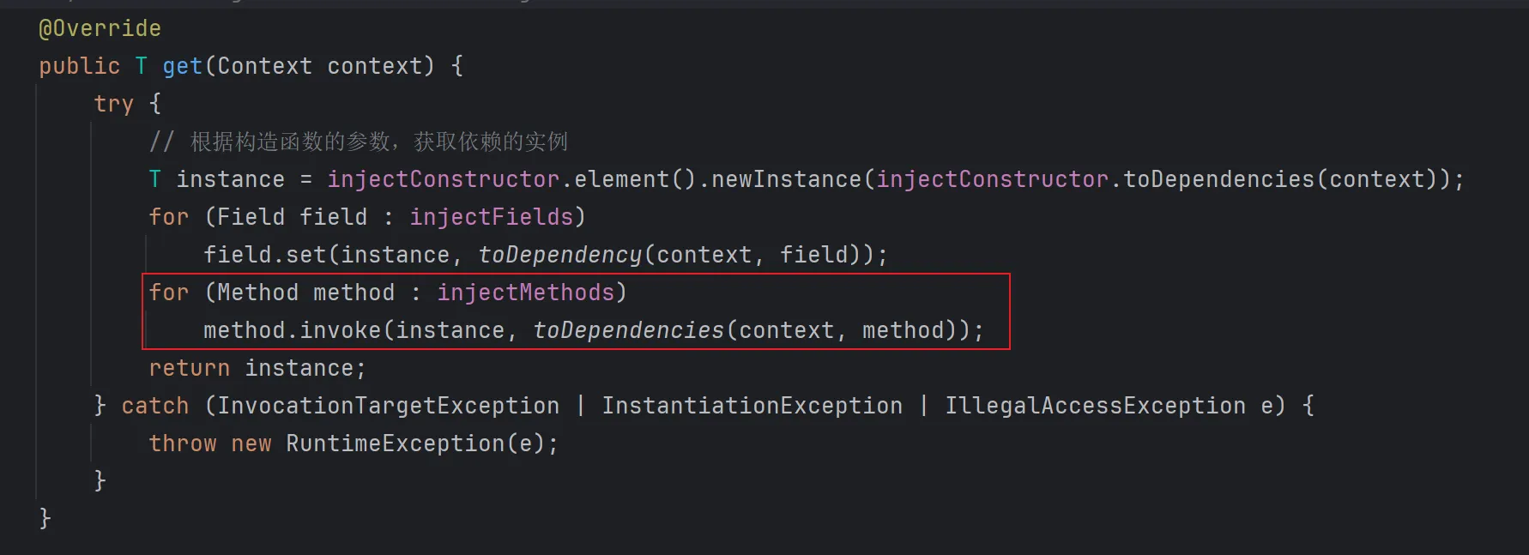Select the Context parameter type
Screen dimensions: 1529x555
pos(264,66)
